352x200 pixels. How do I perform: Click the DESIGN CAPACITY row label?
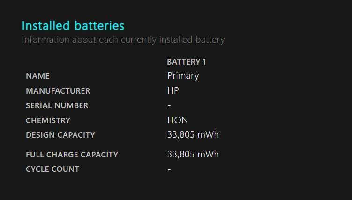tap(60, 135)
